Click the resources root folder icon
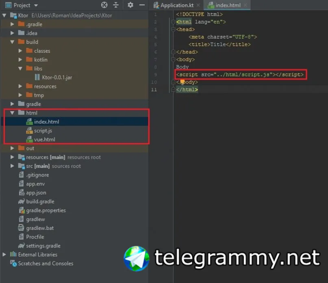The image size is (328, 283). [21, 157]
